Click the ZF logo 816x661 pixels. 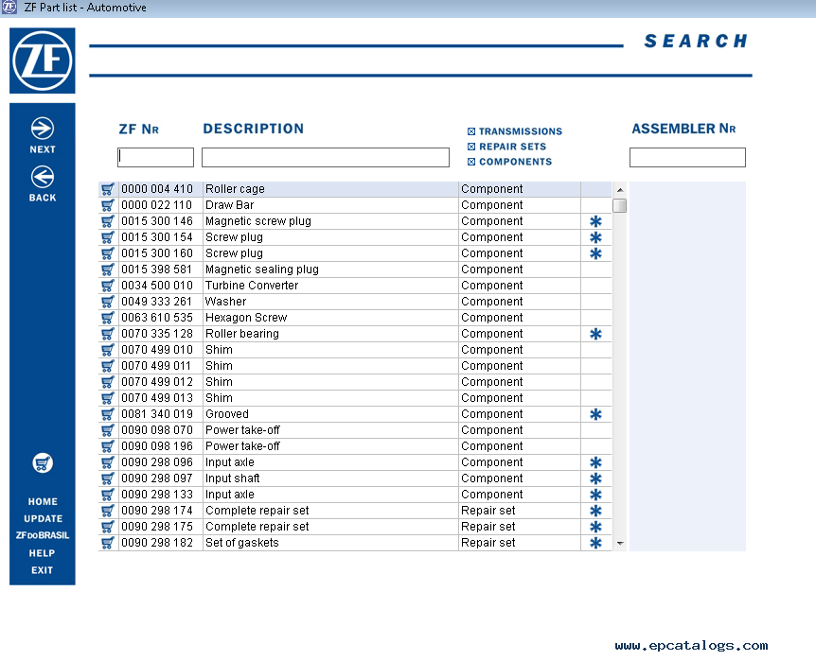43,61
